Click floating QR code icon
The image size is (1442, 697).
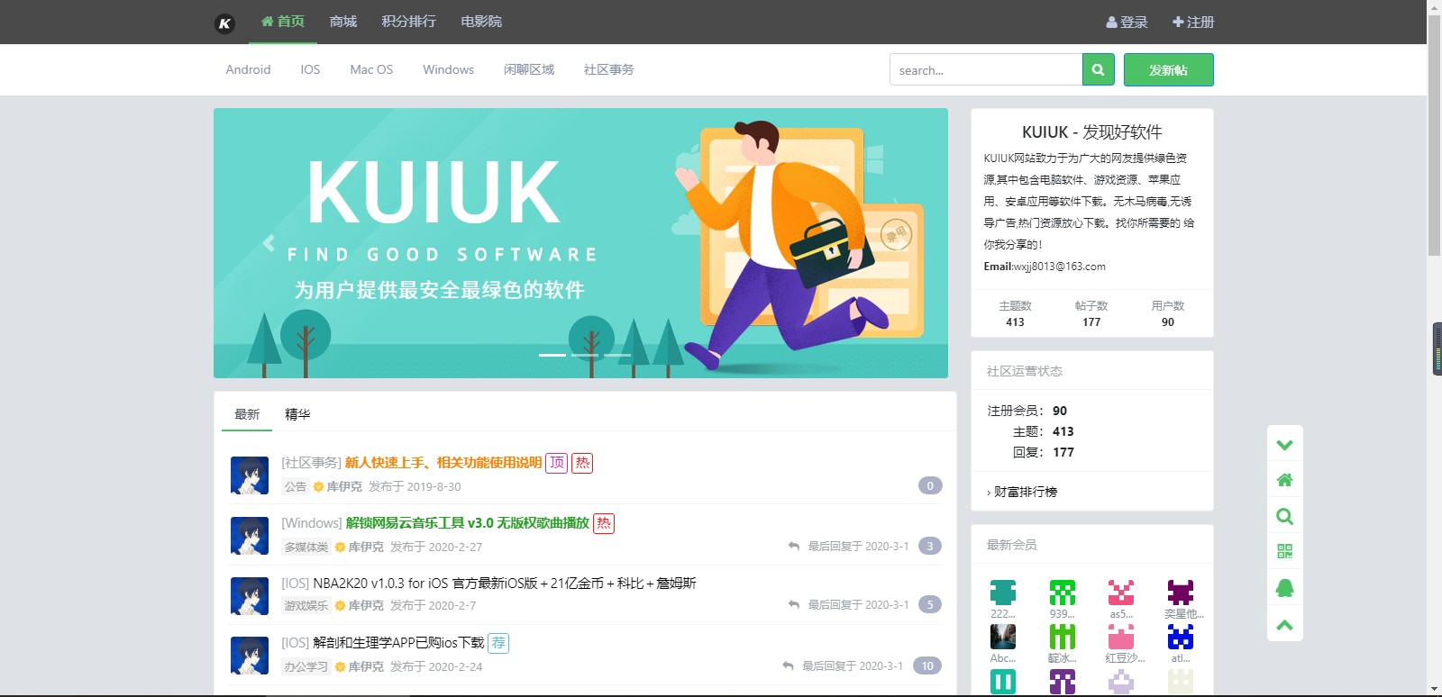[1285, 551]
